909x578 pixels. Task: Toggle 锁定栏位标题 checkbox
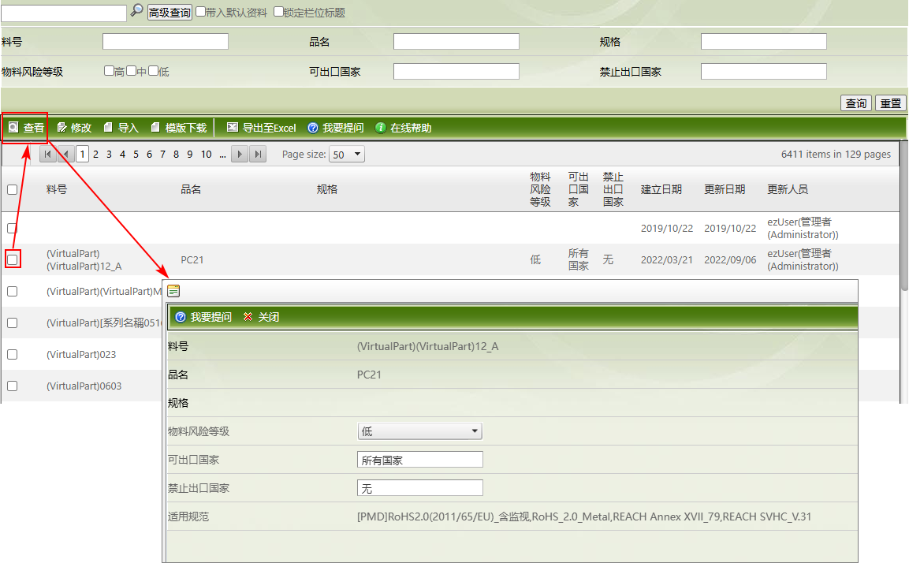(278, 12)
